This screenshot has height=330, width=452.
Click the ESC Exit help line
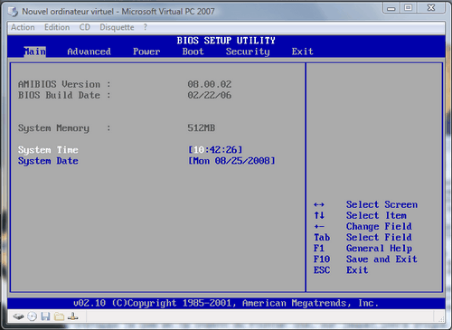(341, 270)
